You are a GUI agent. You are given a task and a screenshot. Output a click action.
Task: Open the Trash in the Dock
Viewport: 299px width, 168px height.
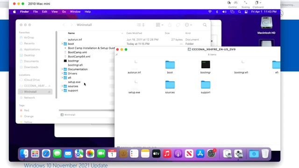coord(265,154)
